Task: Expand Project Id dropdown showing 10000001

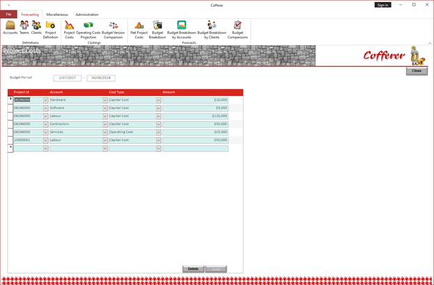Action: point(46,140)
